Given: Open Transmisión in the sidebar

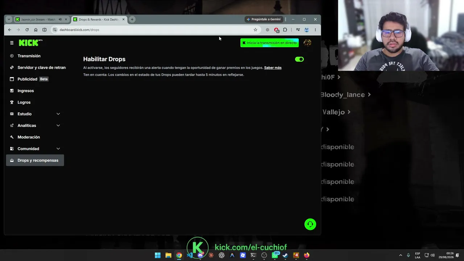Looking at the screenshot, I should [35, 56].
